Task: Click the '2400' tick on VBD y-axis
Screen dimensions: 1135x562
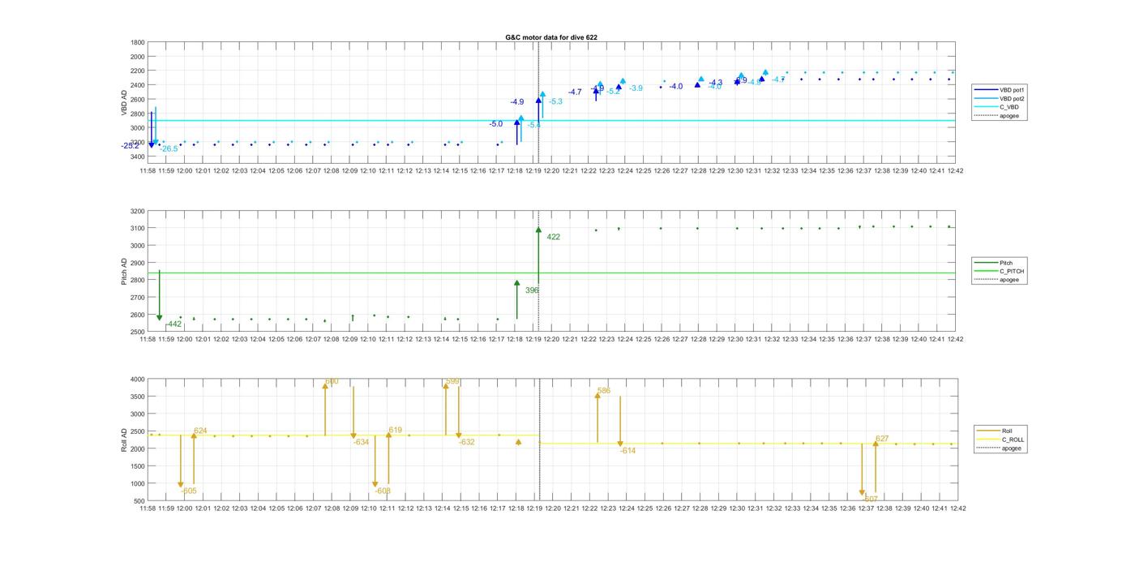Action: [138, 85]
